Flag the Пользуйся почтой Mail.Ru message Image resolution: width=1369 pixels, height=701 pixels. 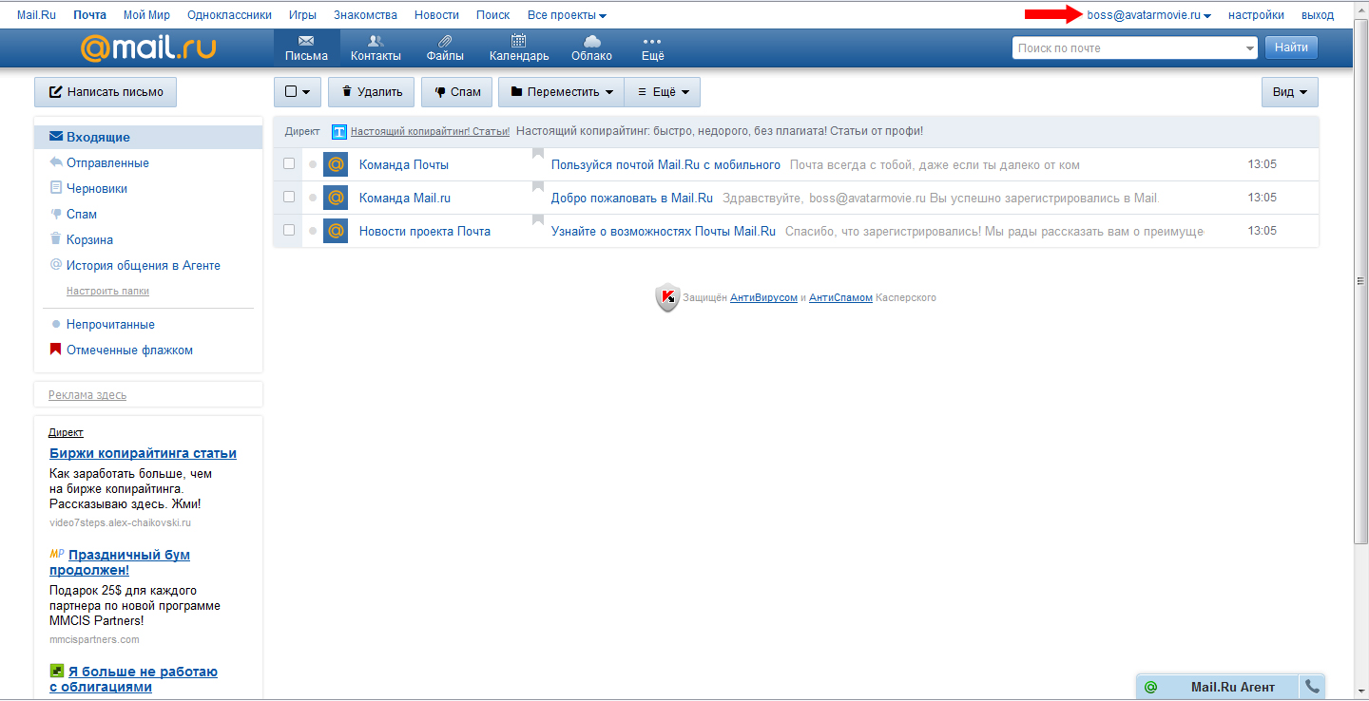tap(538, 155)
